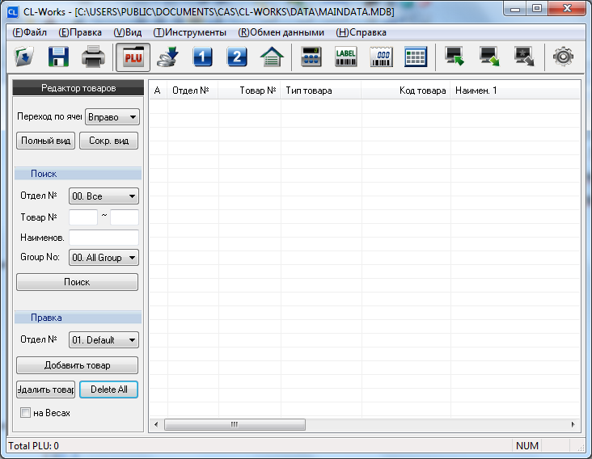
Task: Expand the '00. All Group' dropdown
Action: click(x=104, y=258)
